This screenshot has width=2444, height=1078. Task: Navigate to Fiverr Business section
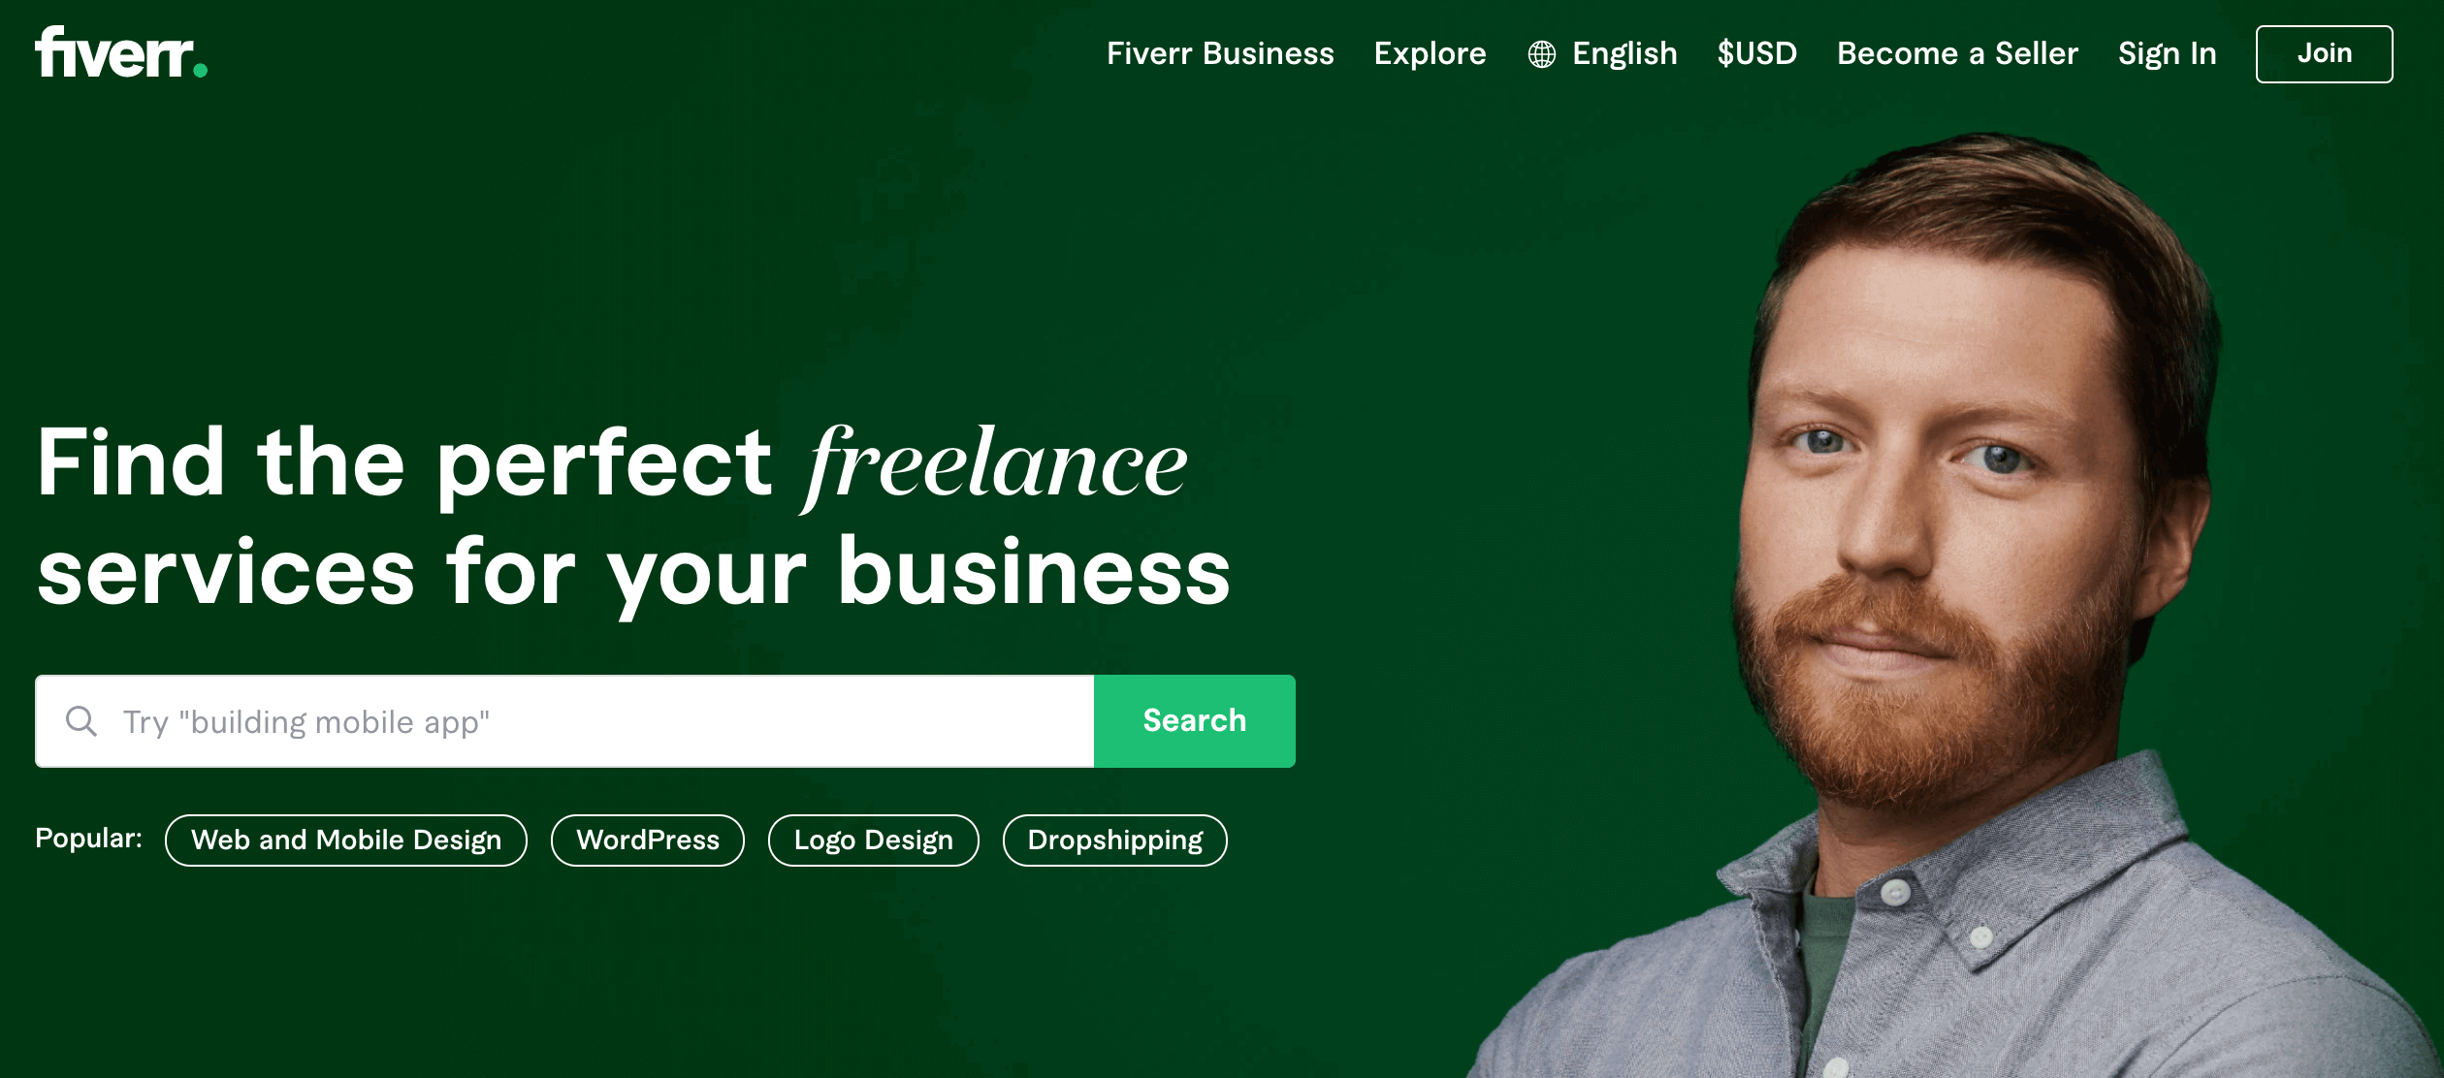pos(1220,53)
